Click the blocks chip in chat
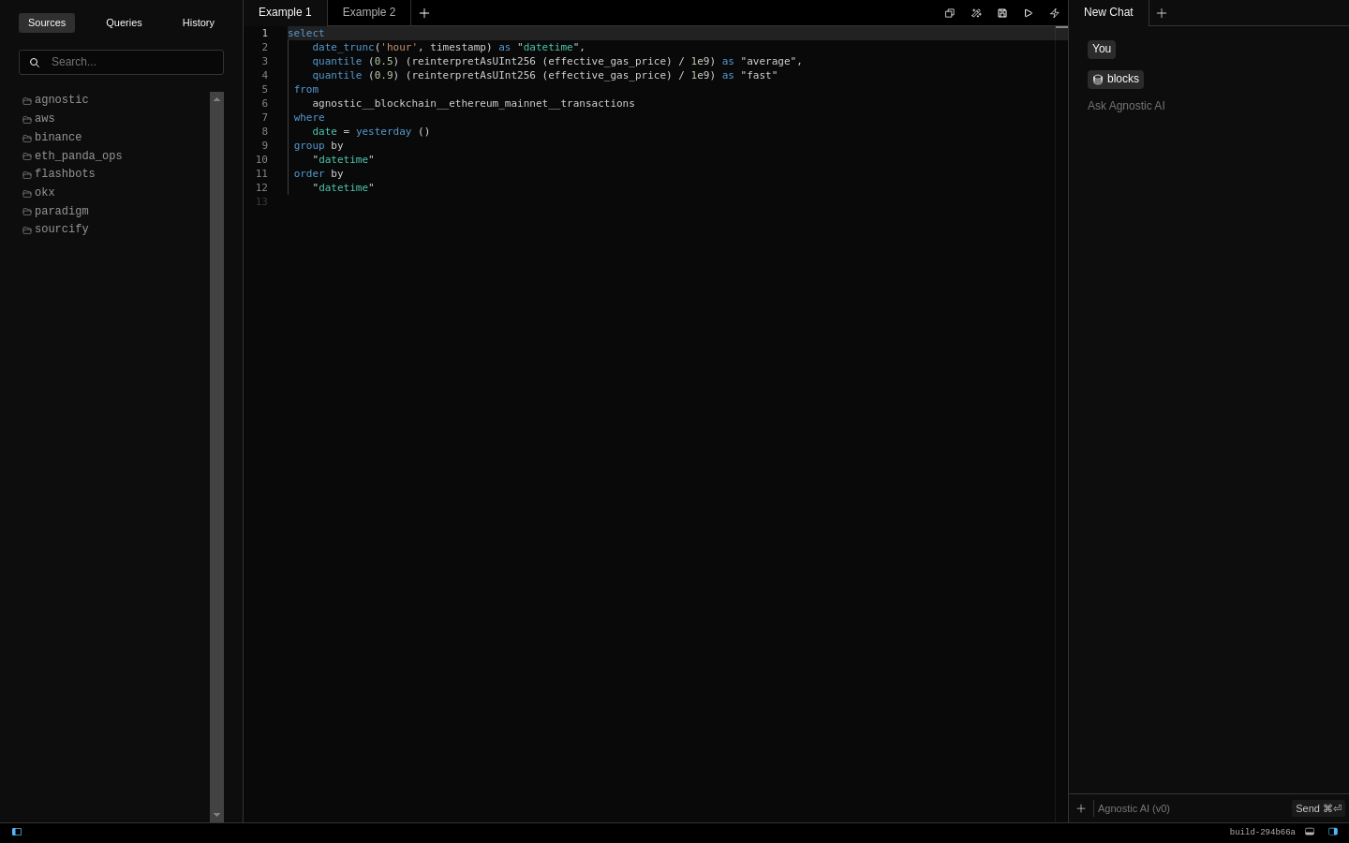This screenshot has width=1349, height=843. [x=1116, y=80]
